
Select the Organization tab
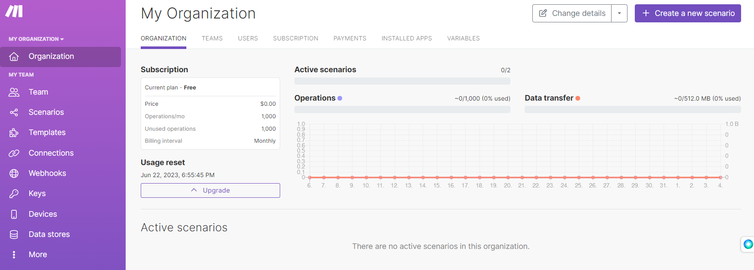(x=164, y=38)
